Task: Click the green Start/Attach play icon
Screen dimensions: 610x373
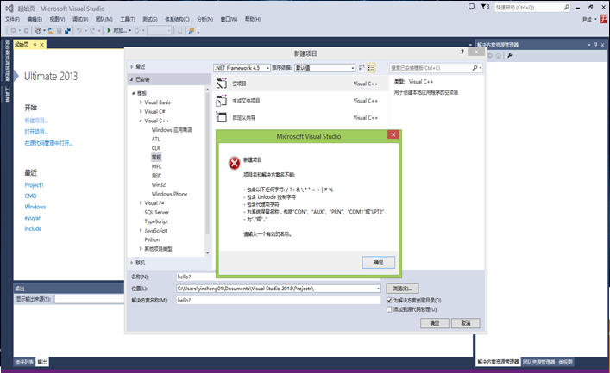Action: pyautogui.click(x=109, y=30)
